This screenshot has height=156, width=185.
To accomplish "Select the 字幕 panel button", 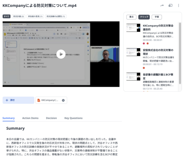I will click(x=157, y=17).
